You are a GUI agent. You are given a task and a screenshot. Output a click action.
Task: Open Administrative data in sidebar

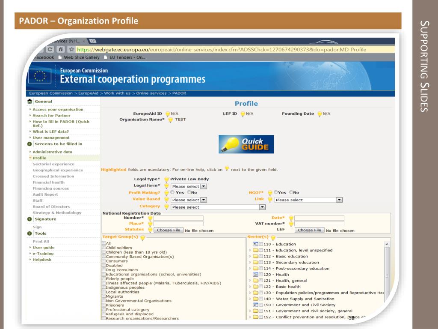pos(52,152)
